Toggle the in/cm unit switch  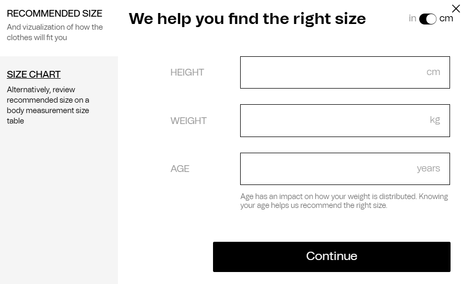(x=428, y=19)
